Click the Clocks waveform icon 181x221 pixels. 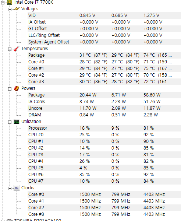17,188
